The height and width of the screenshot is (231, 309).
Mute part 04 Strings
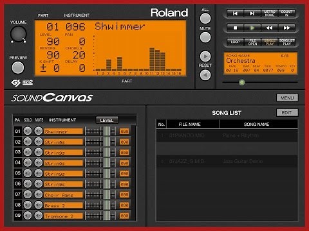pyautogui.click(x=39, y=162)
